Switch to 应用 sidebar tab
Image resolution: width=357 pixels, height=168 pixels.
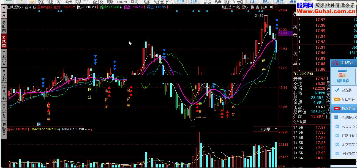4,12
